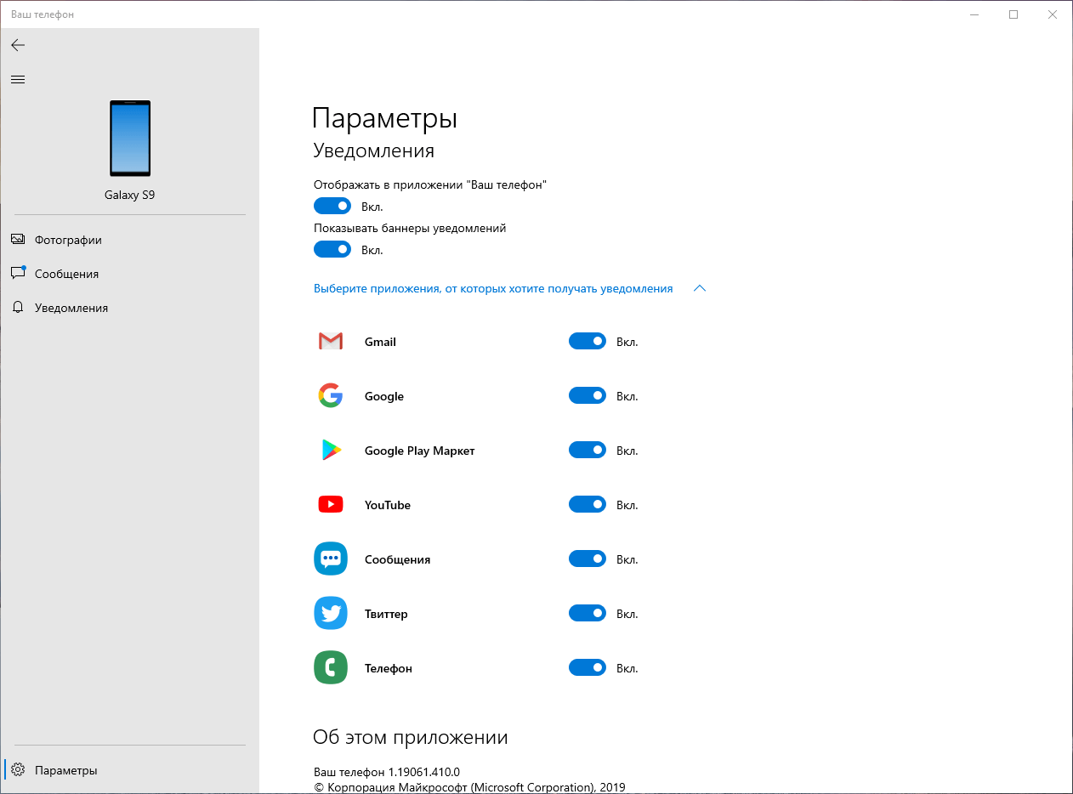Open the Gmail app icon
Image resolution: width=1073 pixels, height=794 pixels.
(330, 341)
